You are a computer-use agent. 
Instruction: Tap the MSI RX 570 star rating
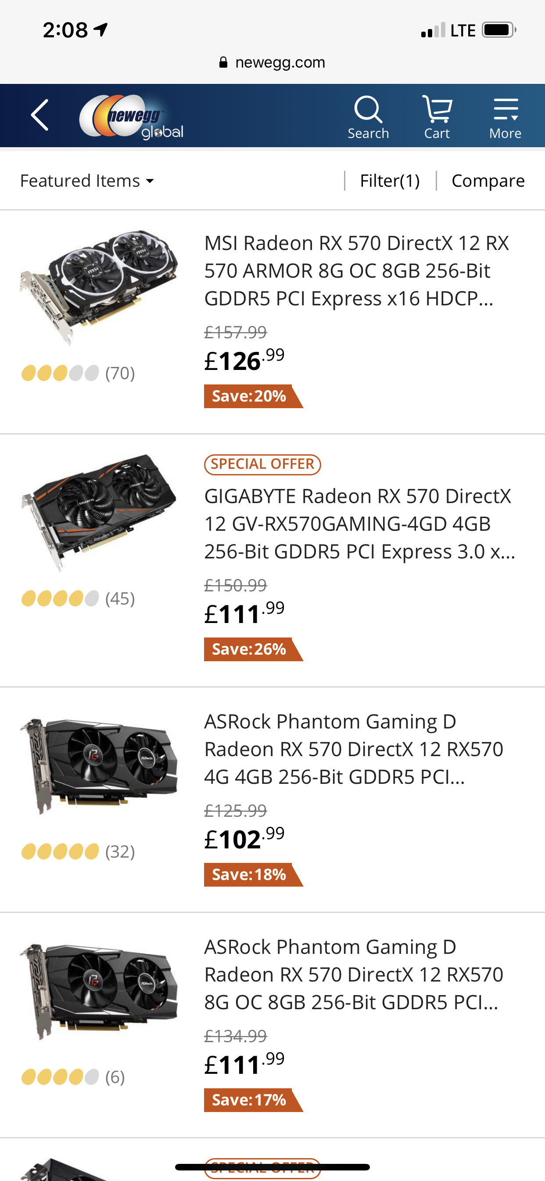[x=61, y=373]
